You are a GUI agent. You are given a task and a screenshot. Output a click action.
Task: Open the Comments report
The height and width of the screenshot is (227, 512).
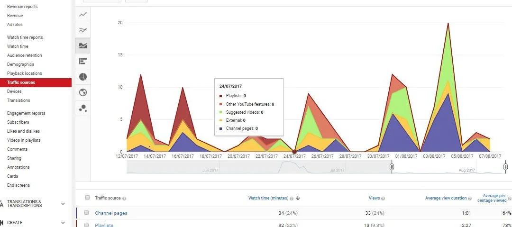[x=18, y=149]
